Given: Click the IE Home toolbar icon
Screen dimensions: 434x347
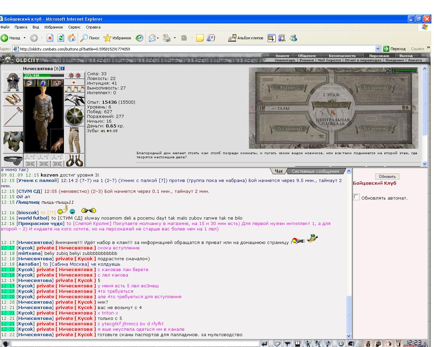Looking at the screenshot, I should [x=72, y=38].
